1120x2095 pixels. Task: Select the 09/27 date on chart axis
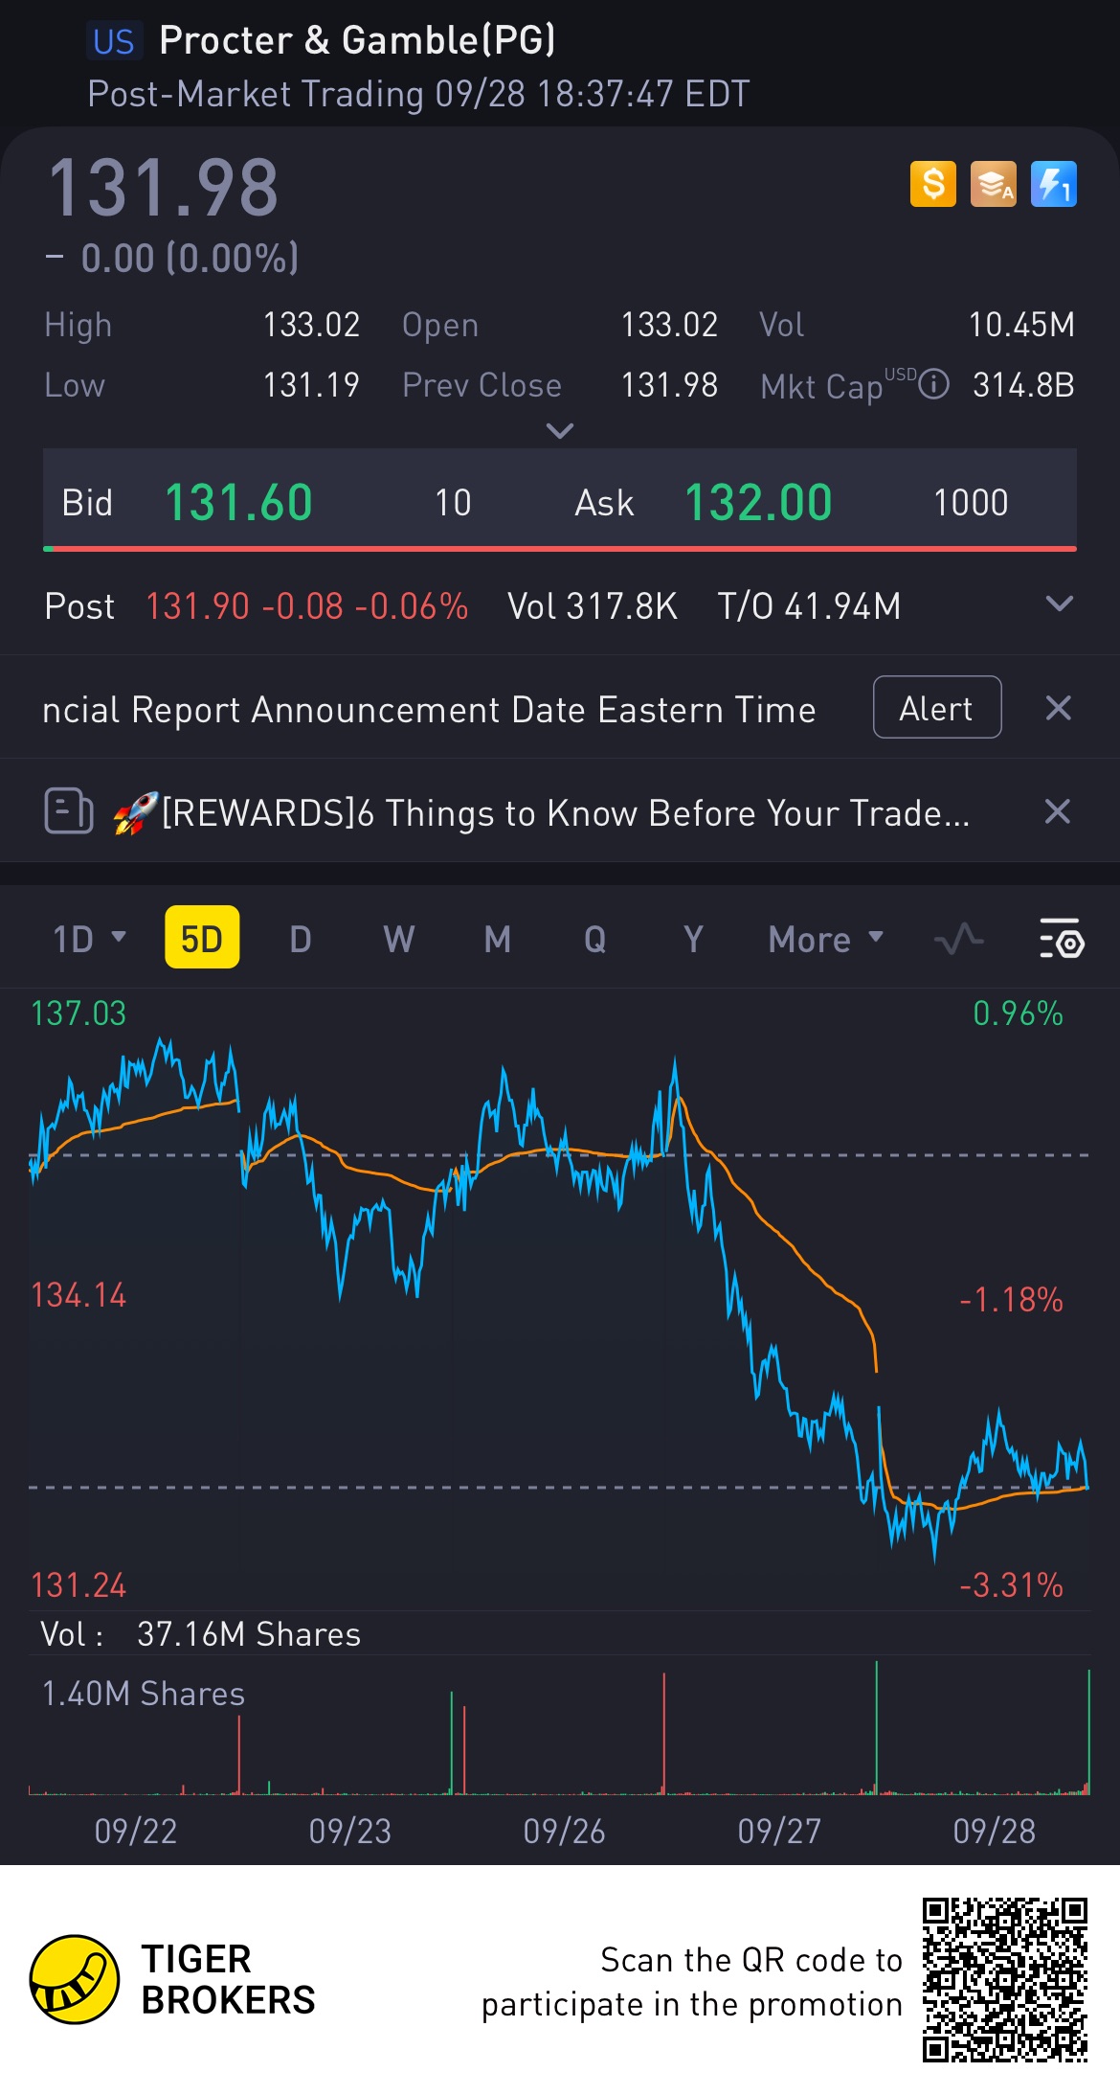[779, 1831]
